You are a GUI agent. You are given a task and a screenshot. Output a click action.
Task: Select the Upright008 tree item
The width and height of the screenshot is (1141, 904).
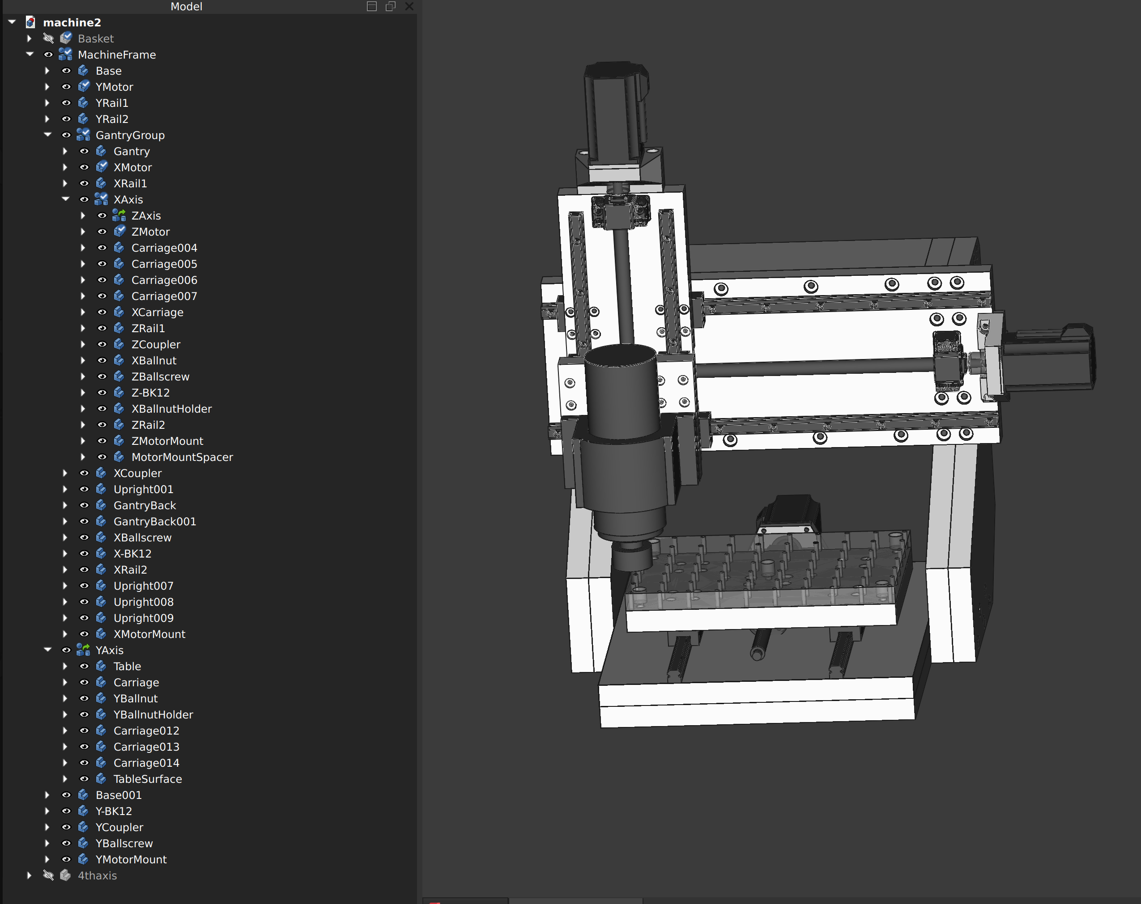coord(143,602)
